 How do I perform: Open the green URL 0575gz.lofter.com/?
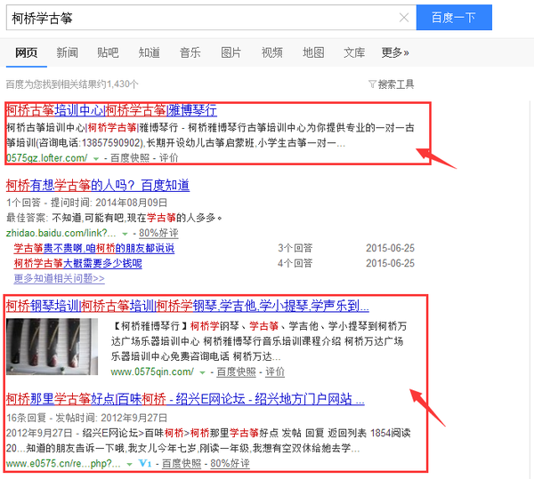coord(46,158)
